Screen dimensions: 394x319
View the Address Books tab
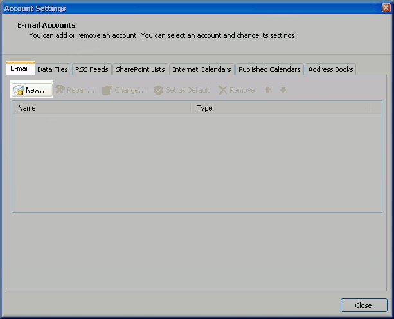(x=330, y=69)
